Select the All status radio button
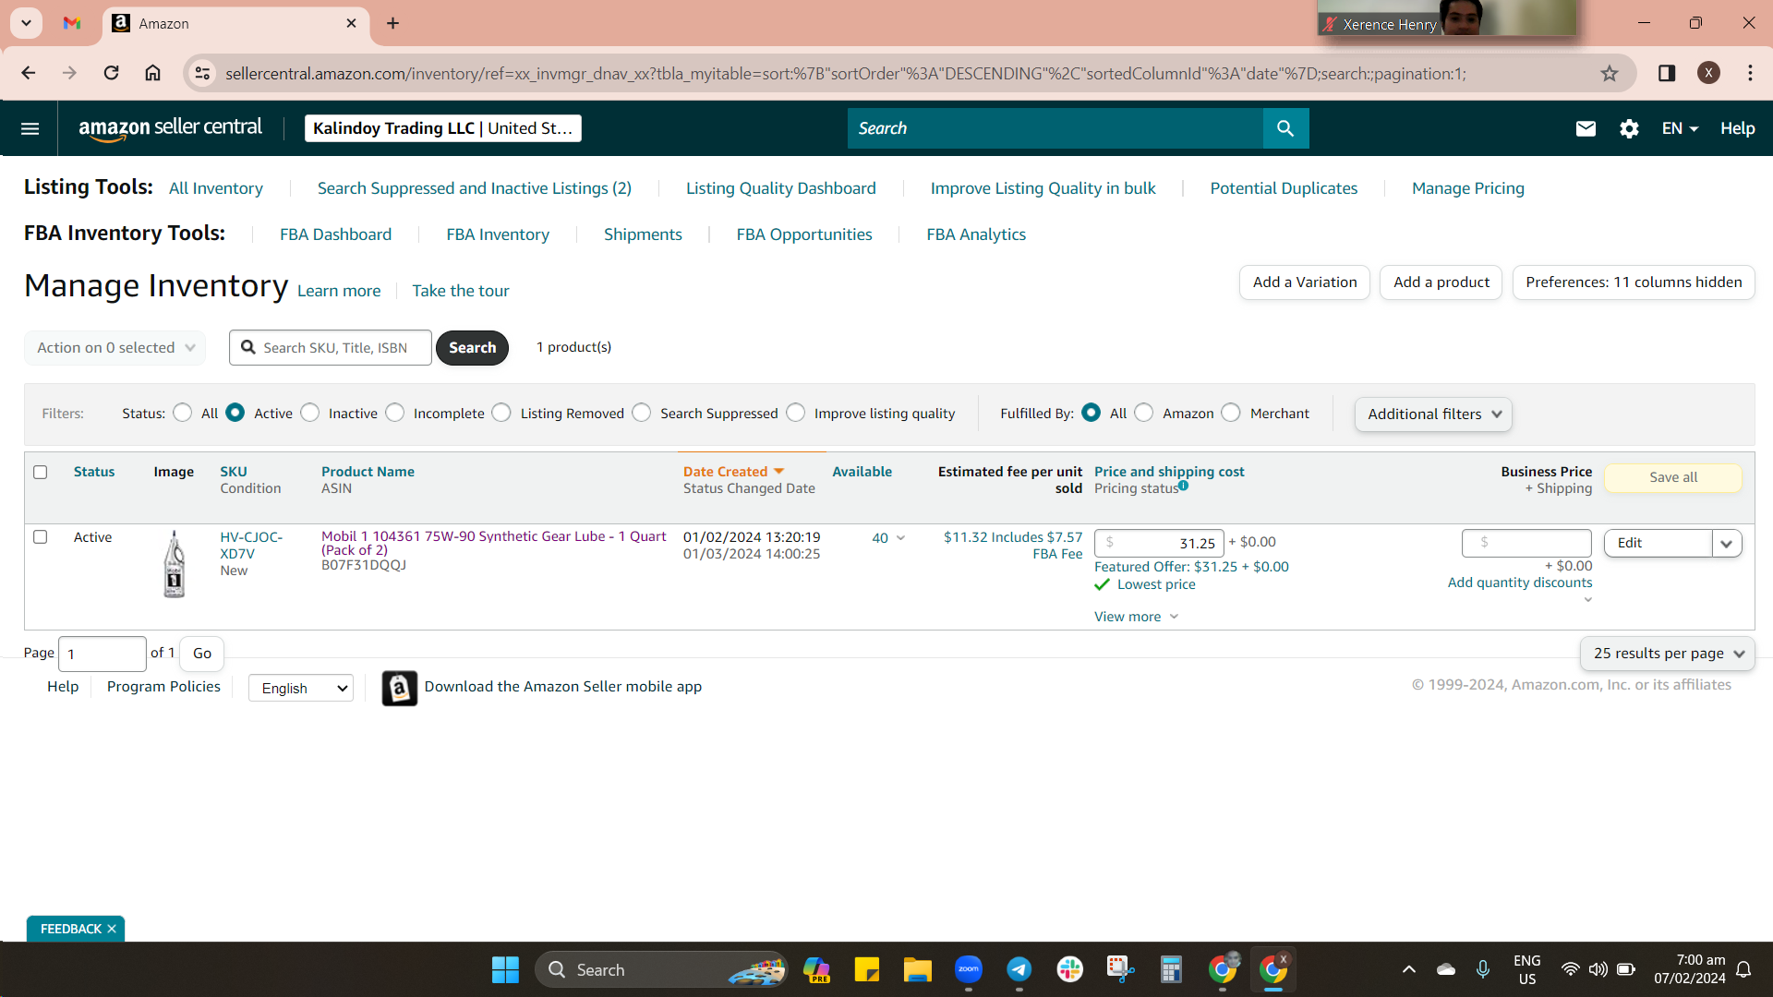1773x997 pixels. 183,413
